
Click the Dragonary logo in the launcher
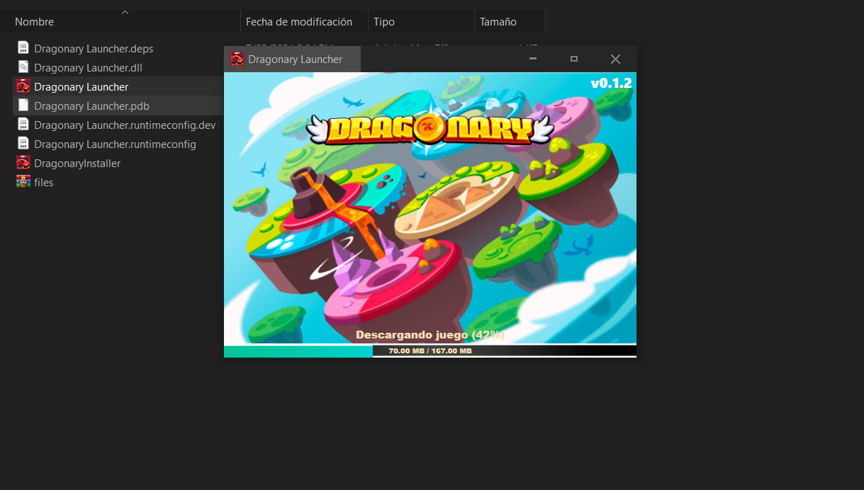tap(430, 130)
